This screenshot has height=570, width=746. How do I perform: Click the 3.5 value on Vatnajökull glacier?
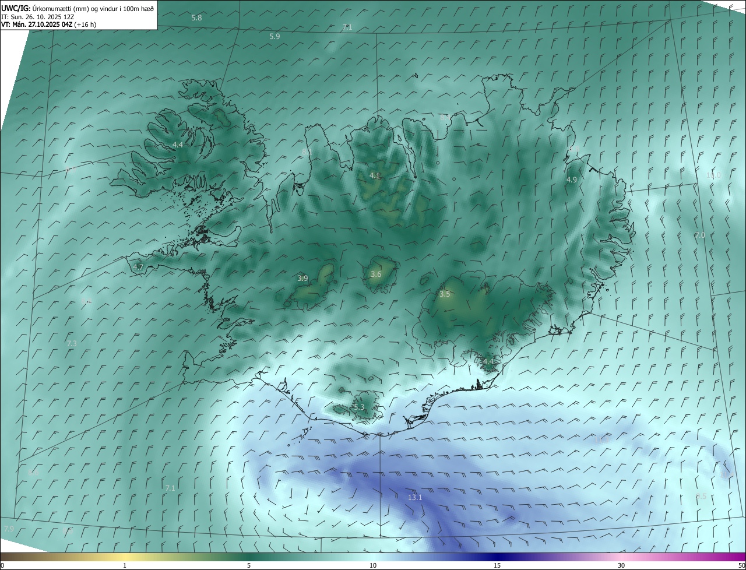tap(445, 294)
